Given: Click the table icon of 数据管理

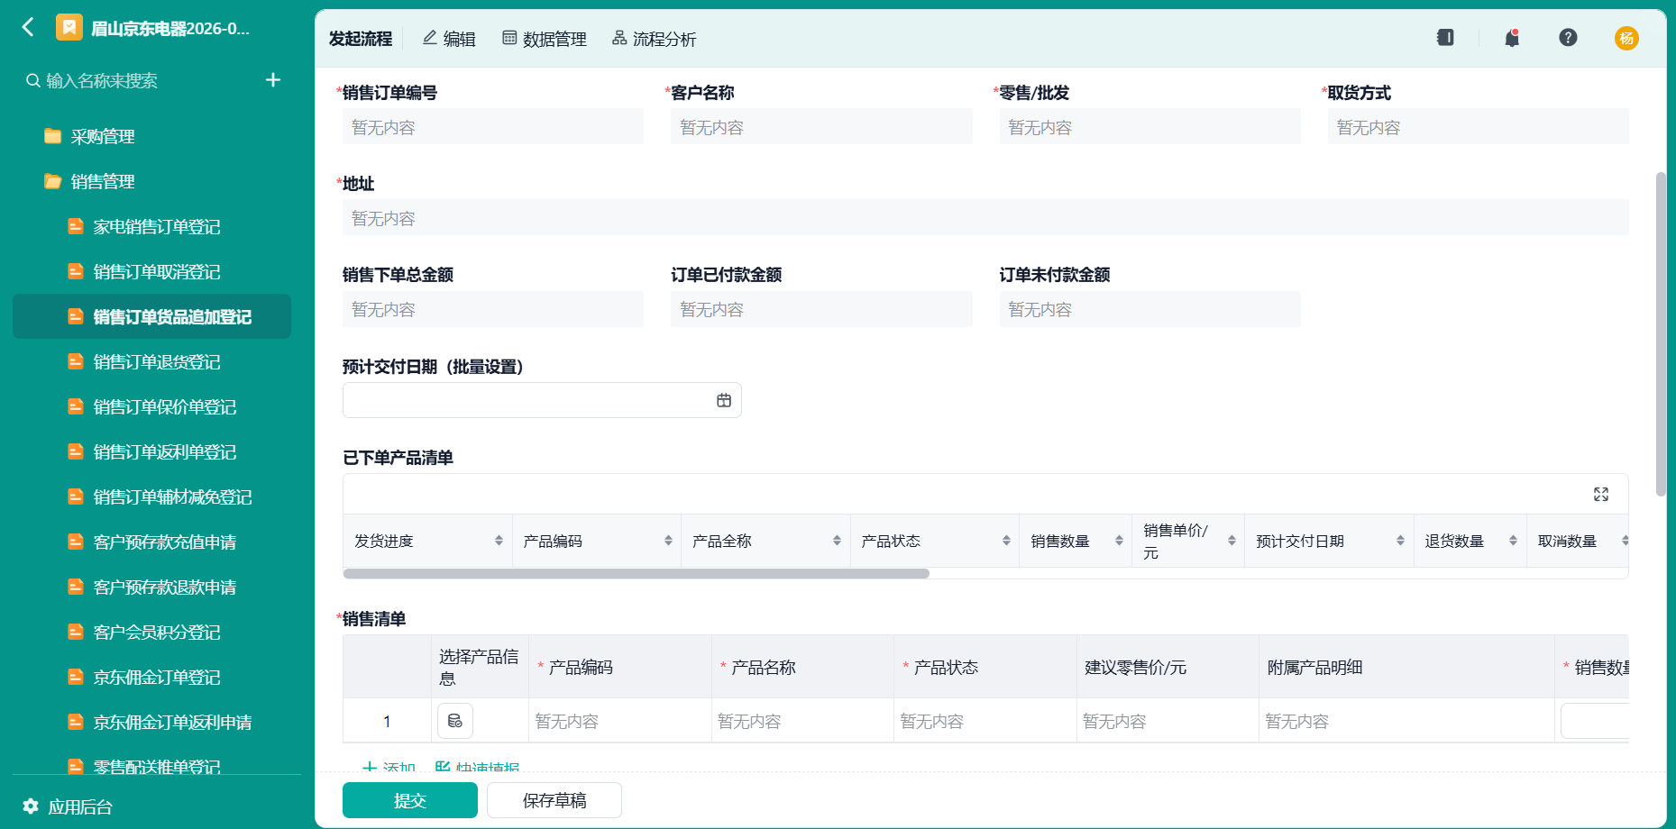Looking at the screenshot, I should pyautogui.click(x=509, y=37).
